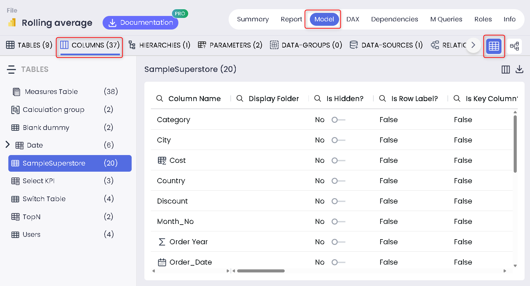Viewport: 530px width, 286px height.
Task: Click the horizontal scrollbar thumb
Action: coord(261,271)
